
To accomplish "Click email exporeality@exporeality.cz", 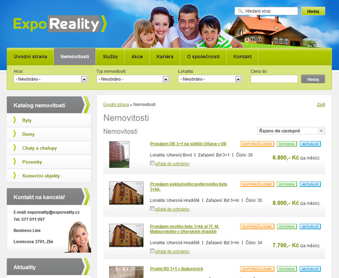I will coord(53,212).
